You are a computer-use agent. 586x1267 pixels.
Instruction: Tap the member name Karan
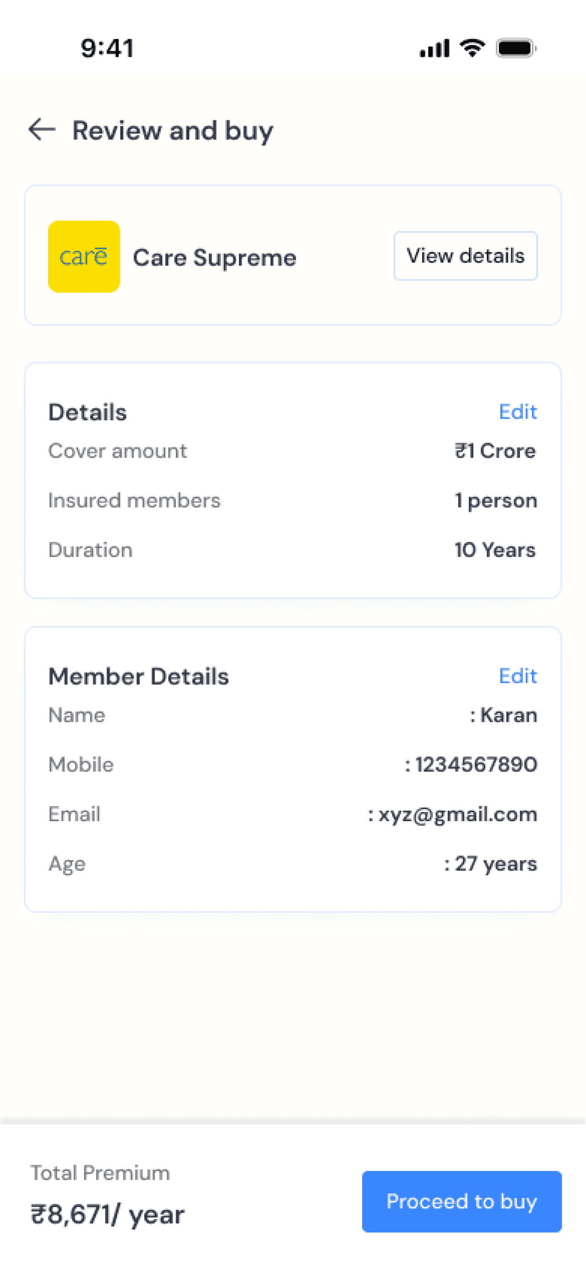(x=508, y=715)
